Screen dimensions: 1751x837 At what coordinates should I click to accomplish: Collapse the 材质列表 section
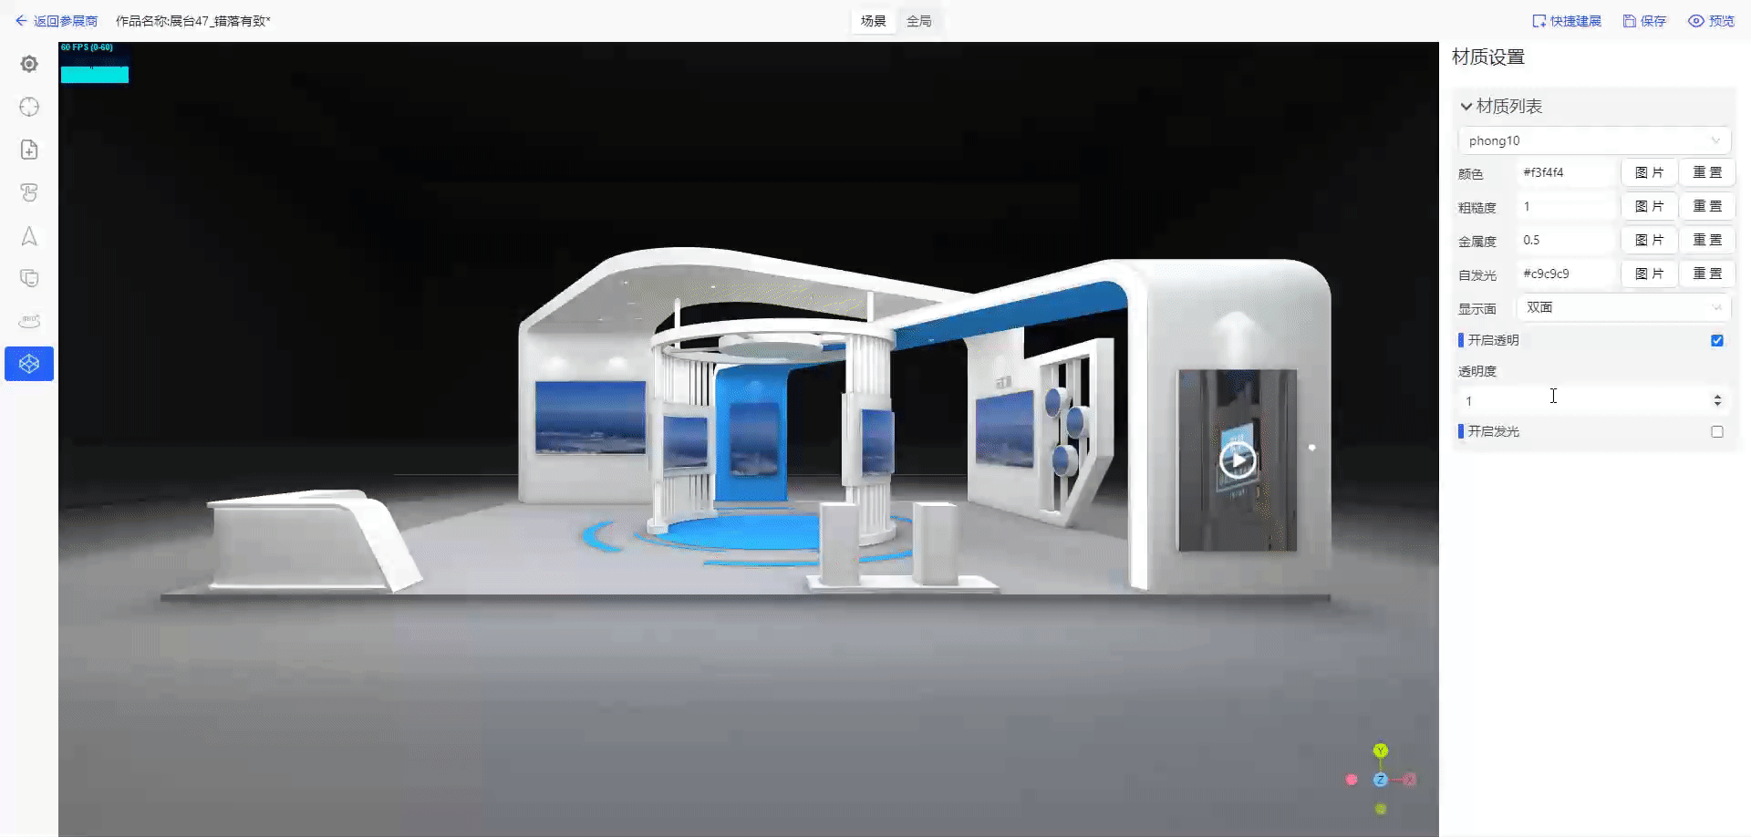pos(1466,107)
